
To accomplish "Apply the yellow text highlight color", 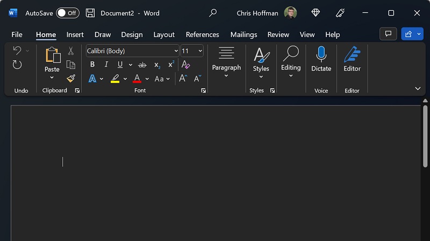I will point(115,79).
